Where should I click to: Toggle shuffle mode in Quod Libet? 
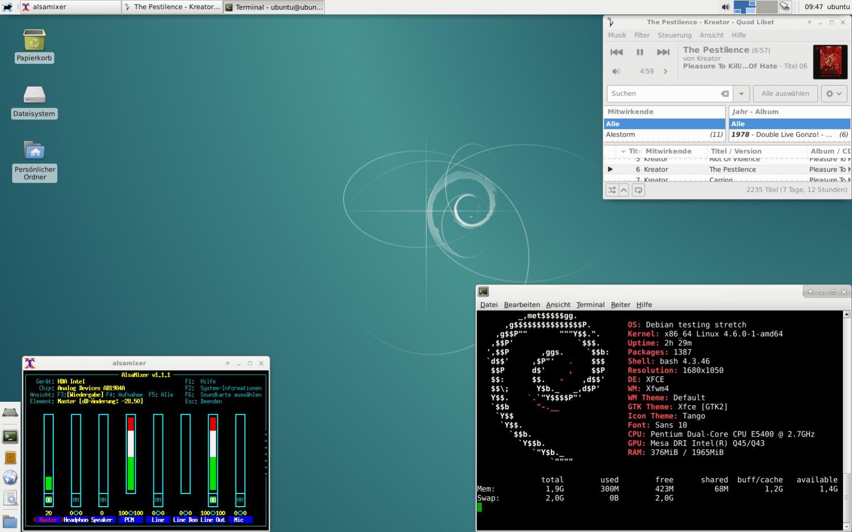tap(611, 190)
